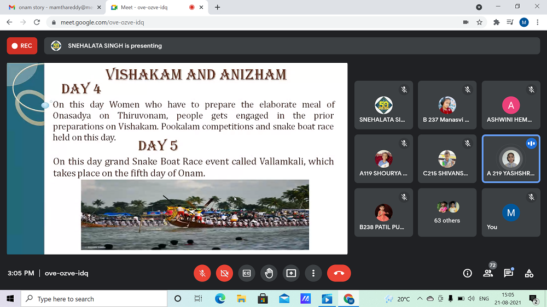Image resolution: width=547 pixels, height=307 pixels.
Task: Open the Activities panel icon
Action: [529, 273]
